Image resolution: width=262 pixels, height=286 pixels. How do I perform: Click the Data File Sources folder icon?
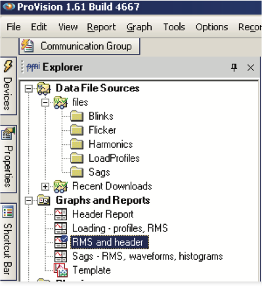tap(43, 89)
